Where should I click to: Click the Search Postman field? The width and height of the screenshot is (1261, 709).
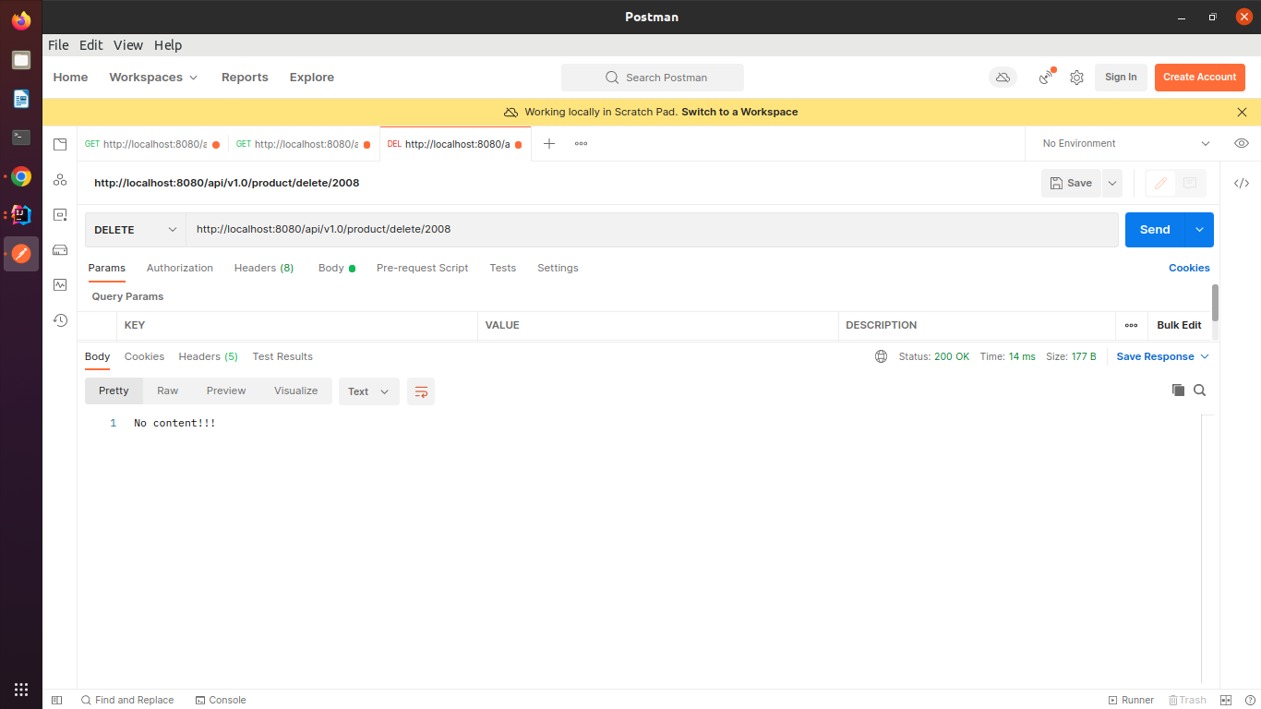(x=652, y=78)
